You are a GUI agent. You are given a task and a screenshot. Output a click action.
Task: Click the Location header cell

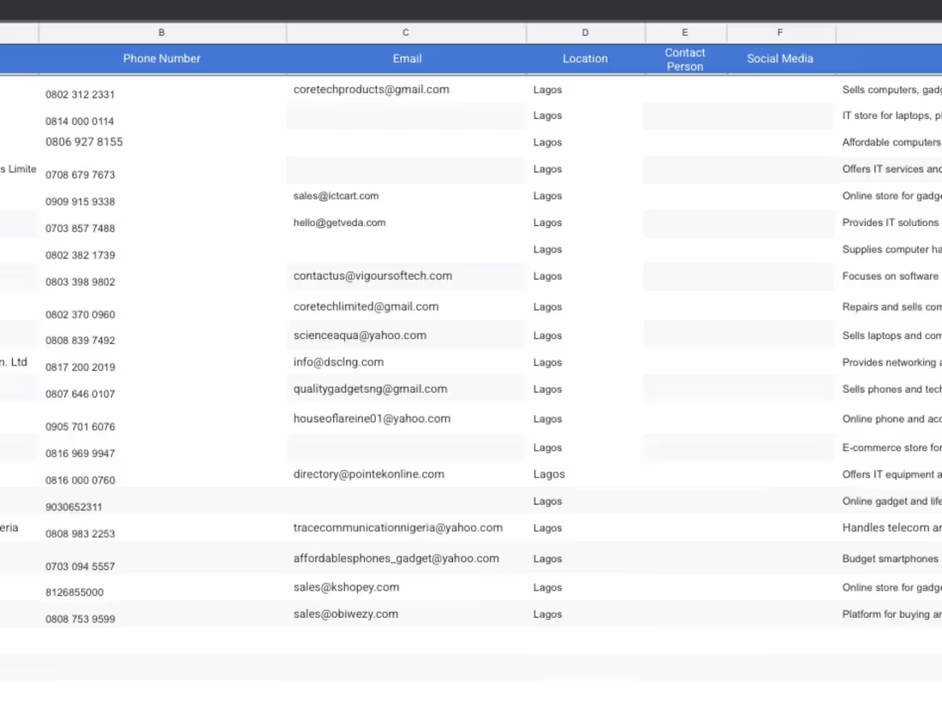tap(585, 59)
